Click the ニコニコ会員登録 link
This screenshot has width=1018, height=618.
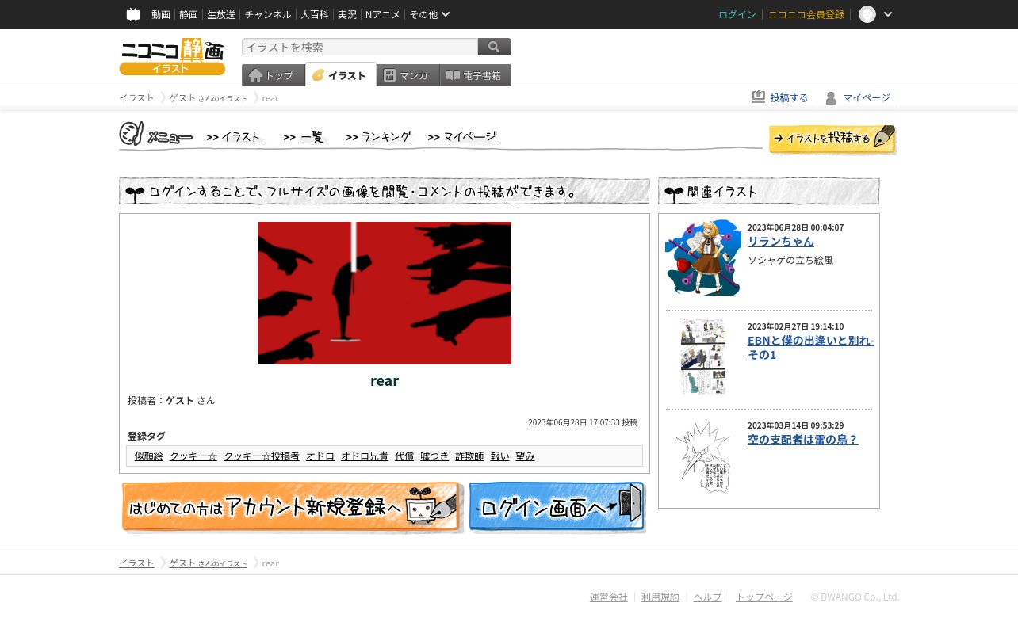806,14
